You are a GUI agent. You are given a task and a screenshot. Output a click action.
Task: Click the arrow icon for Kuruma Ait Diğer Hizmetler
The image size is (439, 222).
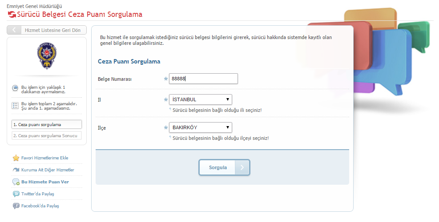(x=16, y=170)
